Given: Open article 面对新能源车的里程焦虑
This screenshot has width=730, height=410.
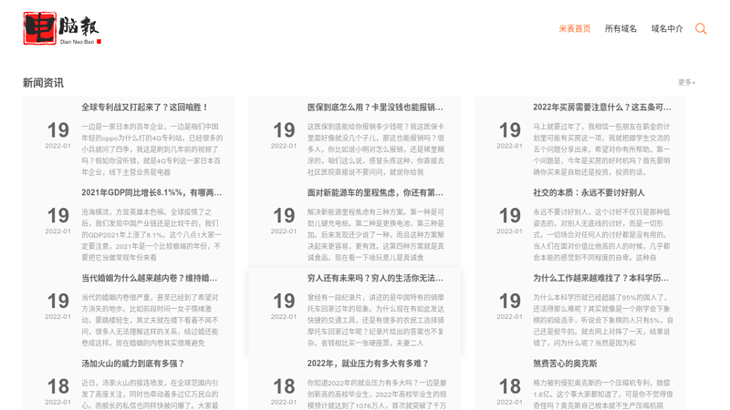Looking at the screenshot, I should 375,193.
